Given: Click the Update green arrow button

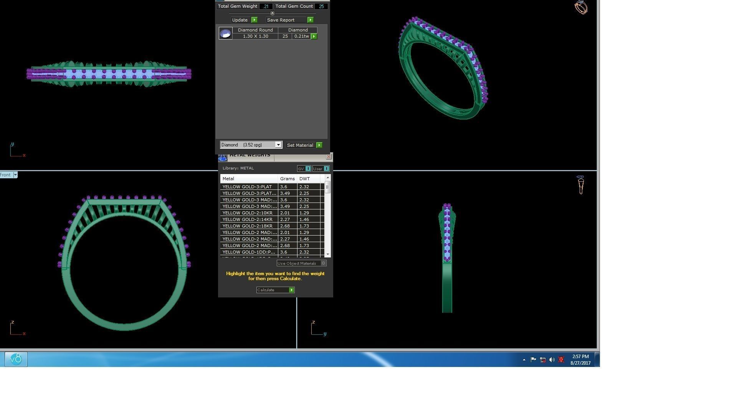Looking at the screenshot, I should 254,20.
